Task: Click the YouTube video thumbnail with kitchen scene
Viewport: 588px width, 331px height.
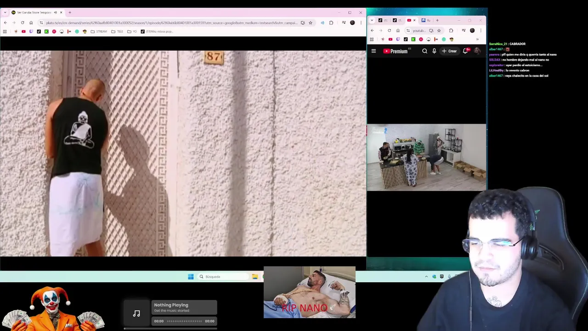Action: (426, 157)
